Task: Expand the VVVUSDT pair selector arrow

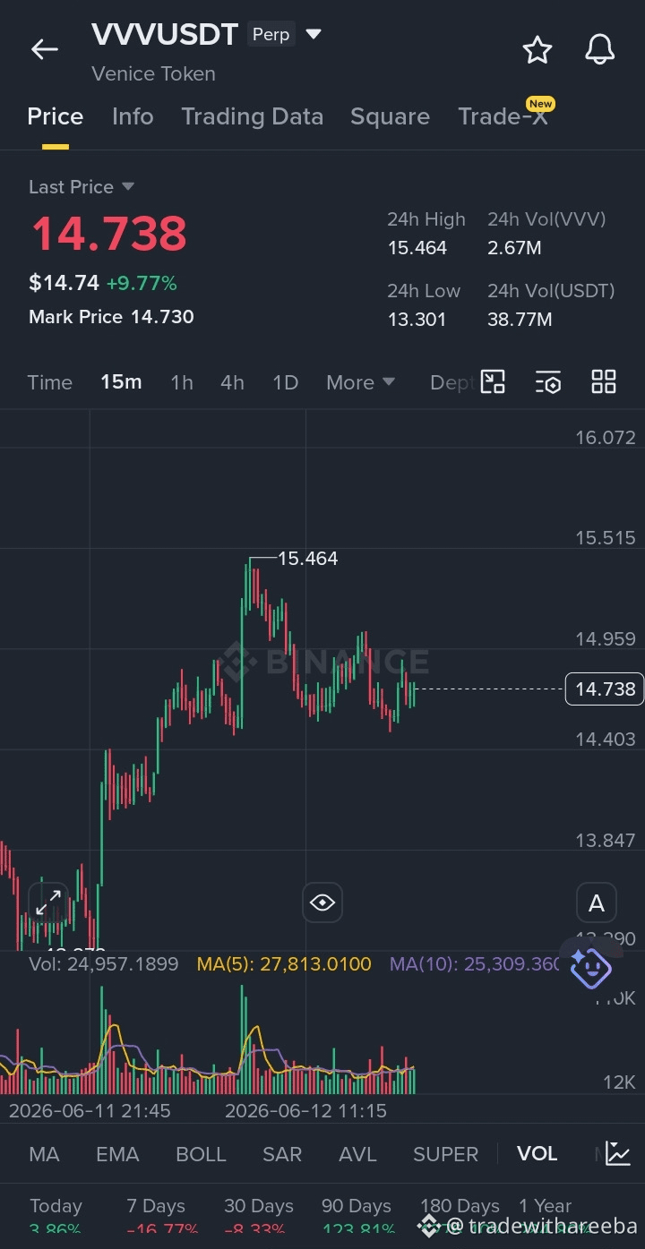Action: click(x=314, y=35)
